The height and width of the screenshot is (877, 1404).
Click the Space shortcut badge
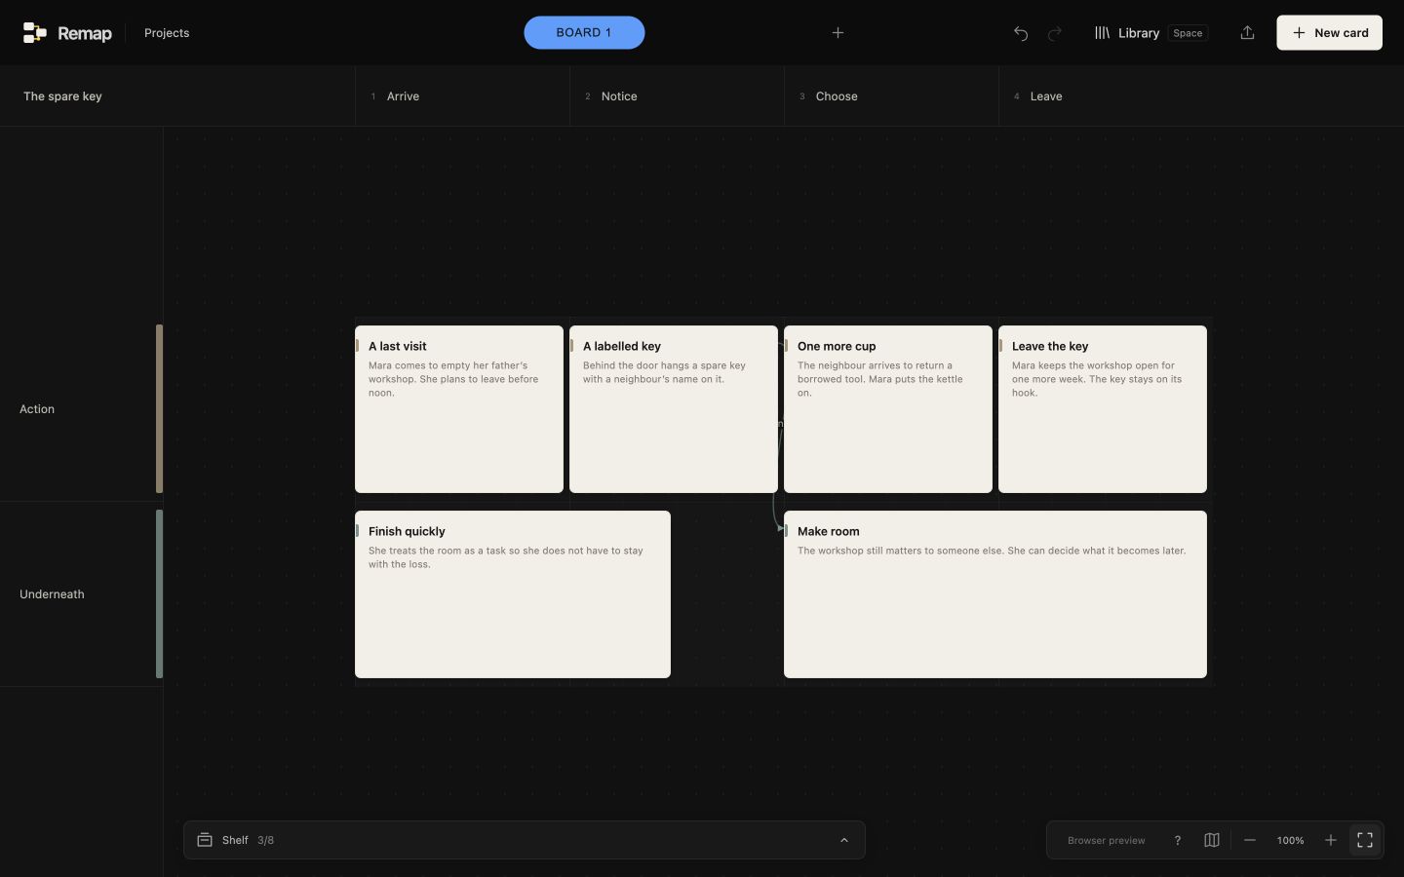[x=1188, y=33]
